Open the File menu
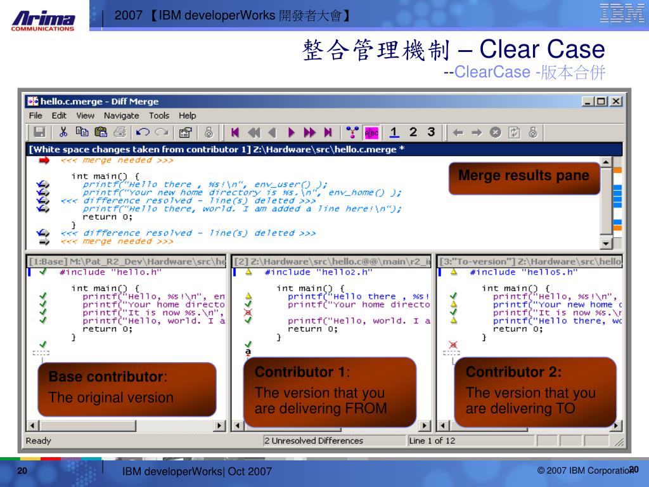Viewport: 649px width, 487px height. (35, 115)
